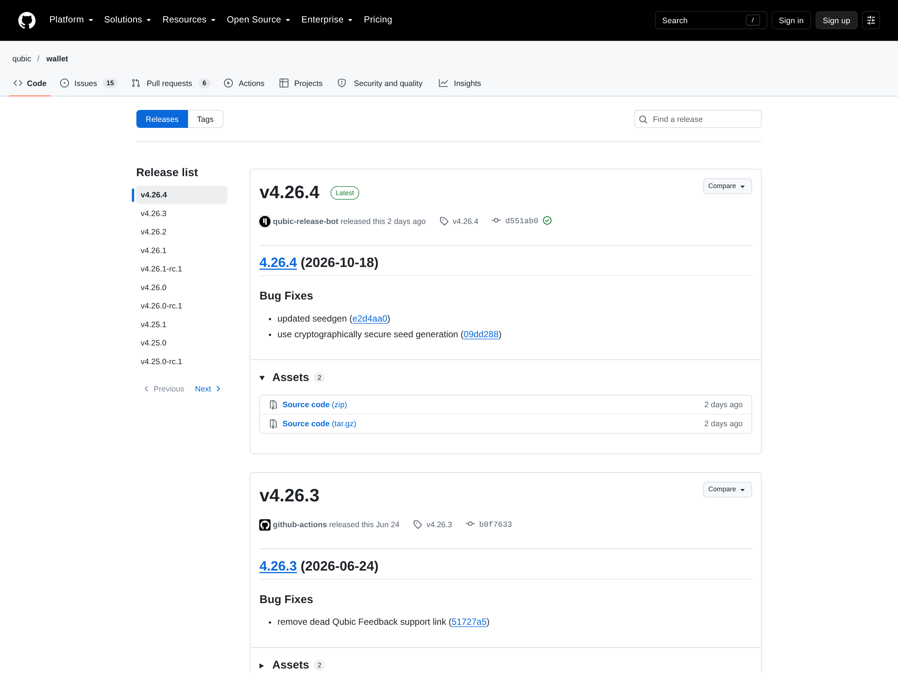Screen dimensions: 898x673
Task: Click the commit icon beside d551ab0
Action: (x=496, y=221)
